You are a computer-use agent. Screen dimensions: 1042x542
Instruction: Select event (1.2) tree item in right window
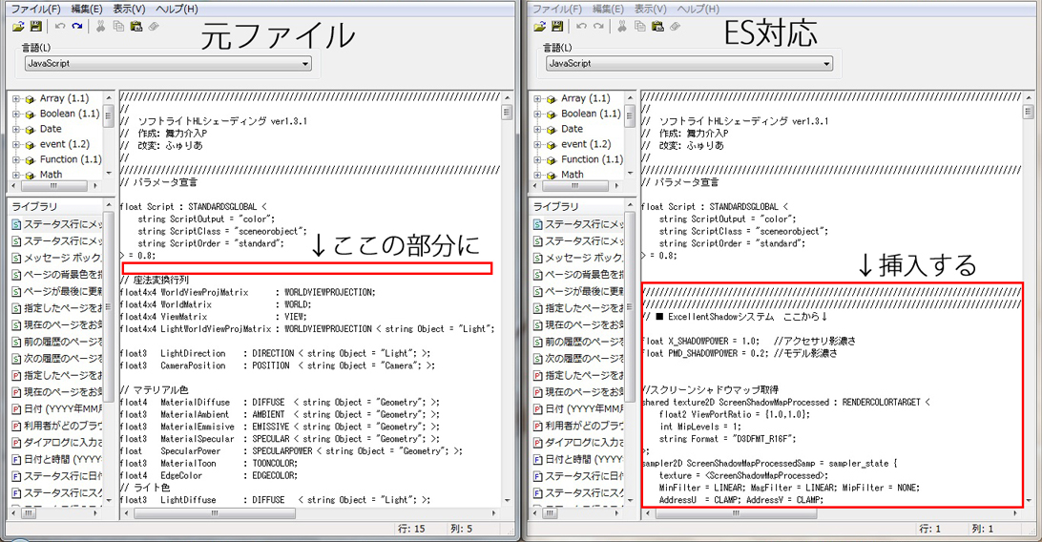[586, 144]
